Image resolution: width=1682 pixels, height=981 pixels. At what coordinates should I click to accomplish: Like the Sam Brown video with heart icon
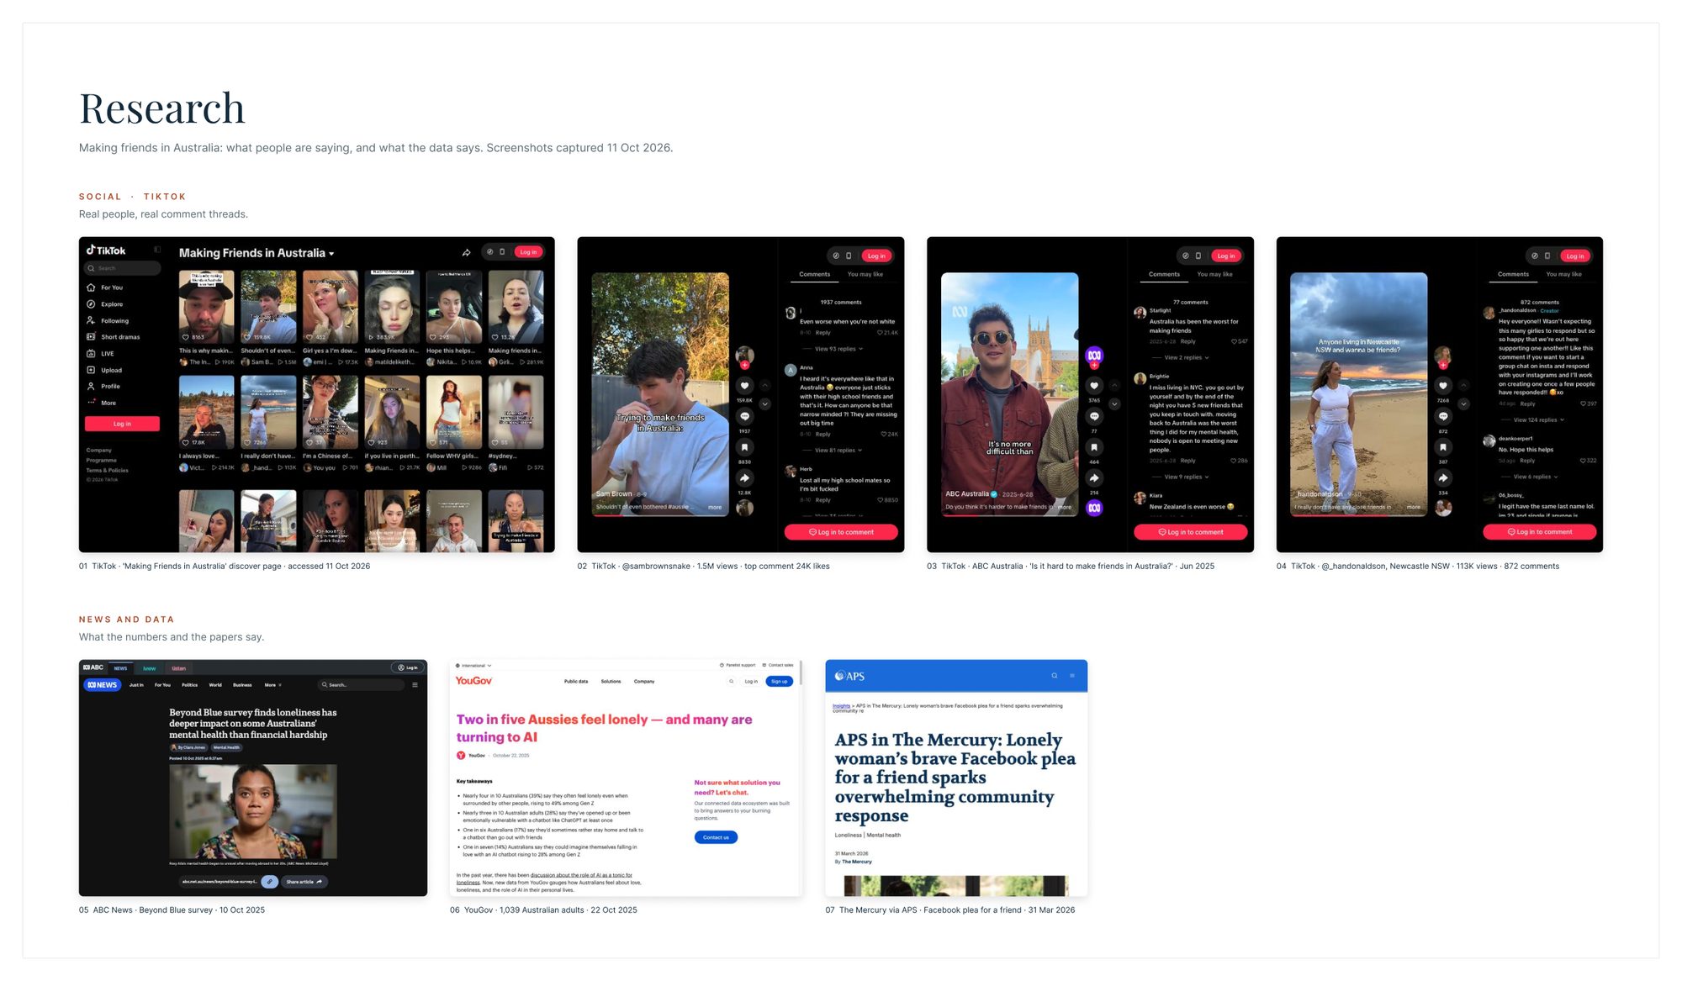pyautogui.click(x=744, y=386)
